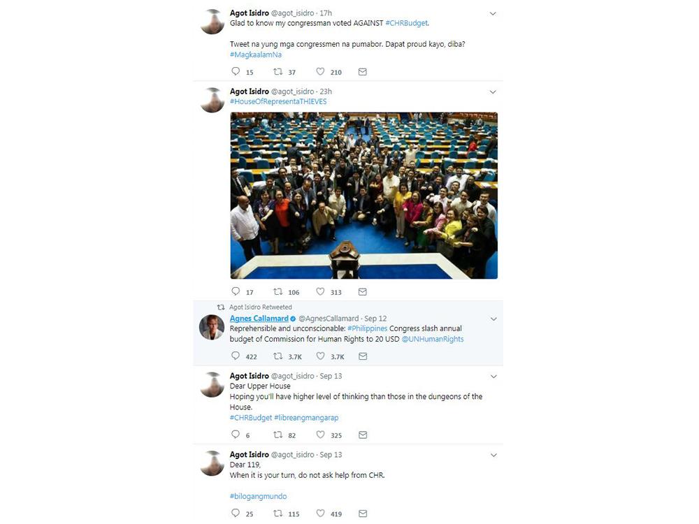The image size is (699, 524).
Task: Reply to the 'Glad to know my congressman' tweet
Action: (236, 71)
